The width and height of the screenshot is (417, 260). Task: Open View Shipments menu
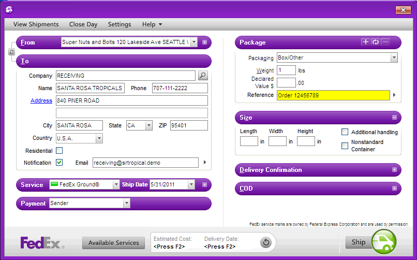[36, 24]
